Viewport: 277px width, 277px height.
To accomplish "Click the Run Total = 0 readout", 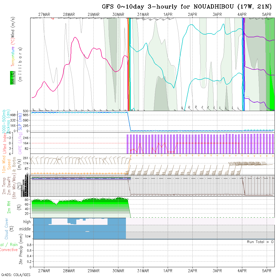I will [260, 242].
